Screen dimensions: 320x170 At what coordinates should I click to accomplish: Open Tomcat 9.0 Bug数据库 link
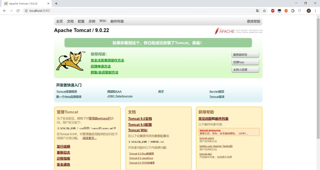[141, 153]
